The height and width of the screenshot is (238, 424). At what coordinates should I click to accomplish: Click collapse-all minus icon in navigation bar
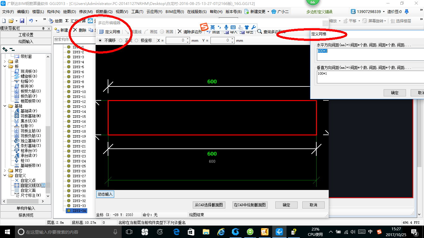[x=12, y=49]
